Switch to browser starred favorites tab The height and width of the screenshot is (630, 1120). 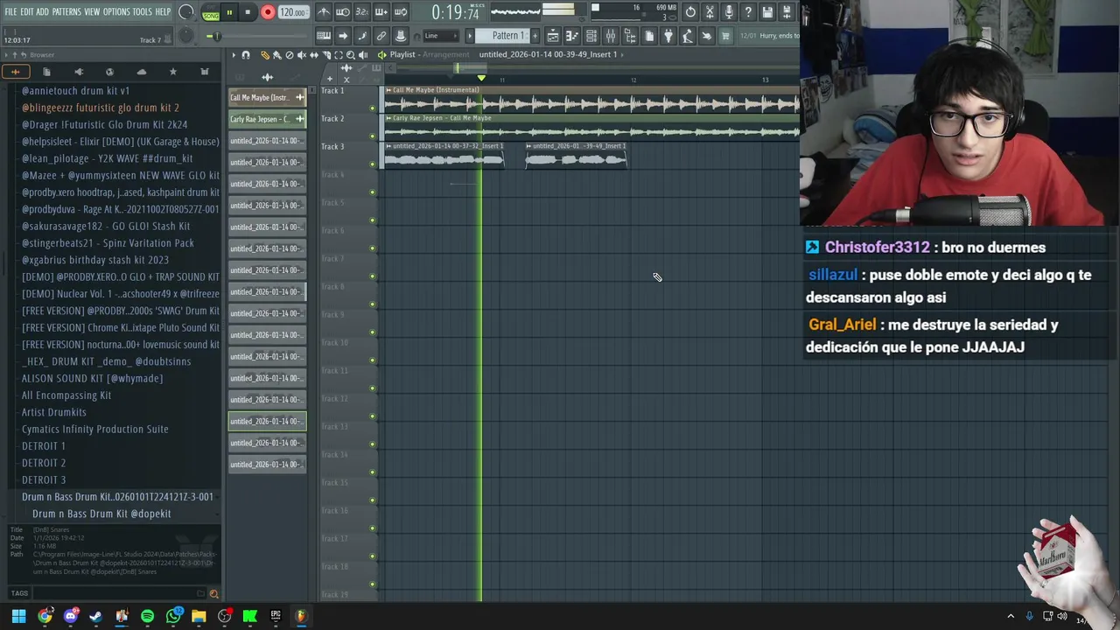pos(172,72)
